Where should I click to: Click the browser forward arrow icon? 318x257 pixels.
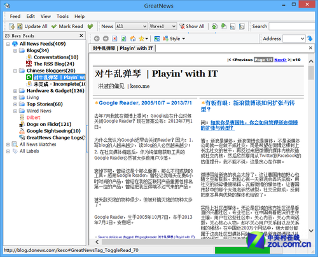106,39
